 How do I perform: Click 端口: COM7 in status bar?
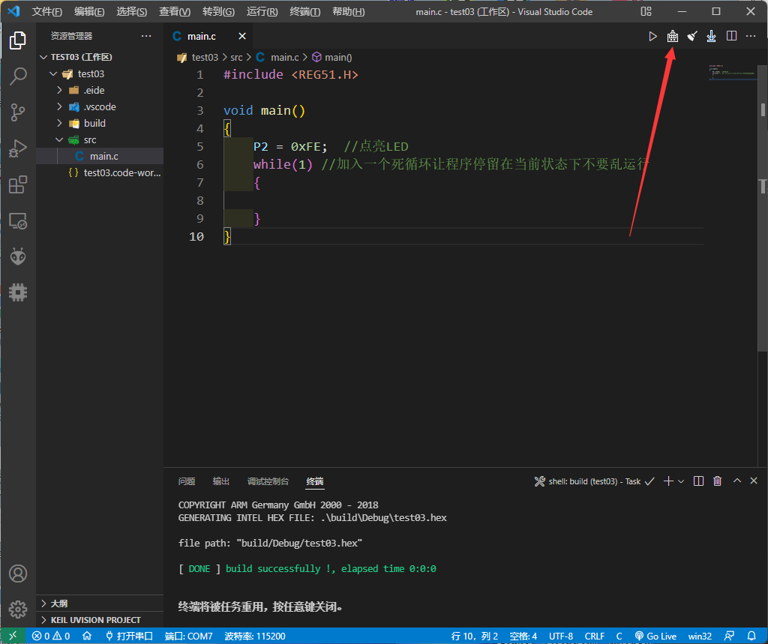tap(188, 636)
